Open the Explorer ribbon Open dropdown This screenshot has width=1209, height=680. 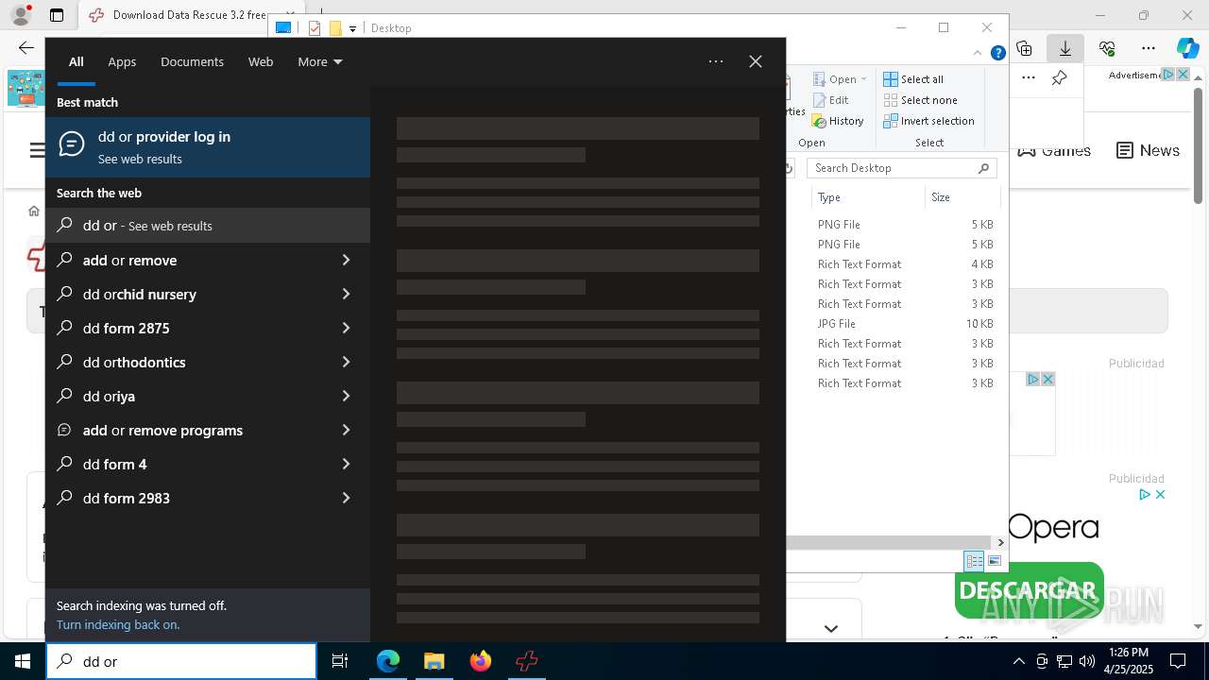click(x=840, y=79)
